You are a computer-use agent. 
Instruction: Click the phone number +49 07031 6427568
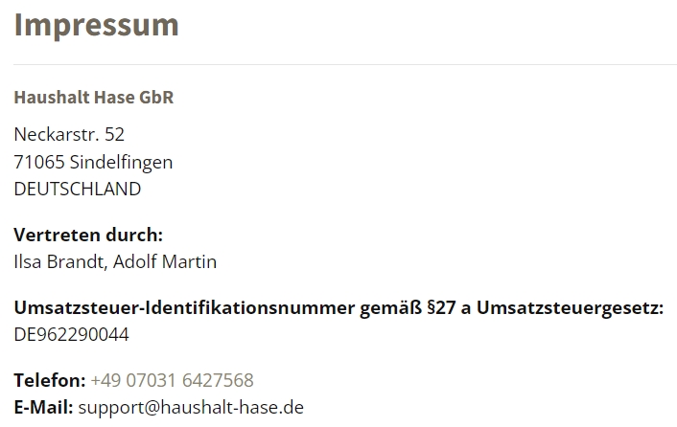pos(173,380)
